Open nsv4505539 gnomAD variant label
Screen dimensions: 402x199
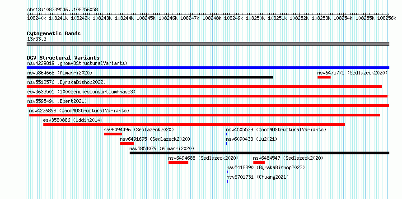(x=276, y=130)
